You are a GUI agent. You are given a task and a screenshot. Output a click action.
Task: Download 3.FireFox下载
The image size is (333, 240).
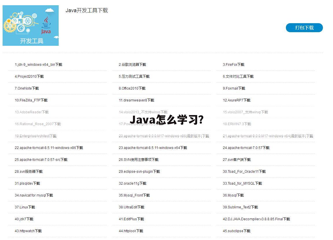coord(233,65)
